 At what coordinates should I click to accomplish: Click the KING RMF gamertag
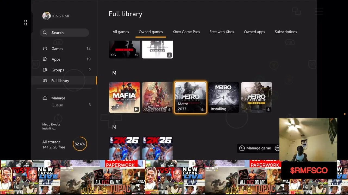61,16
